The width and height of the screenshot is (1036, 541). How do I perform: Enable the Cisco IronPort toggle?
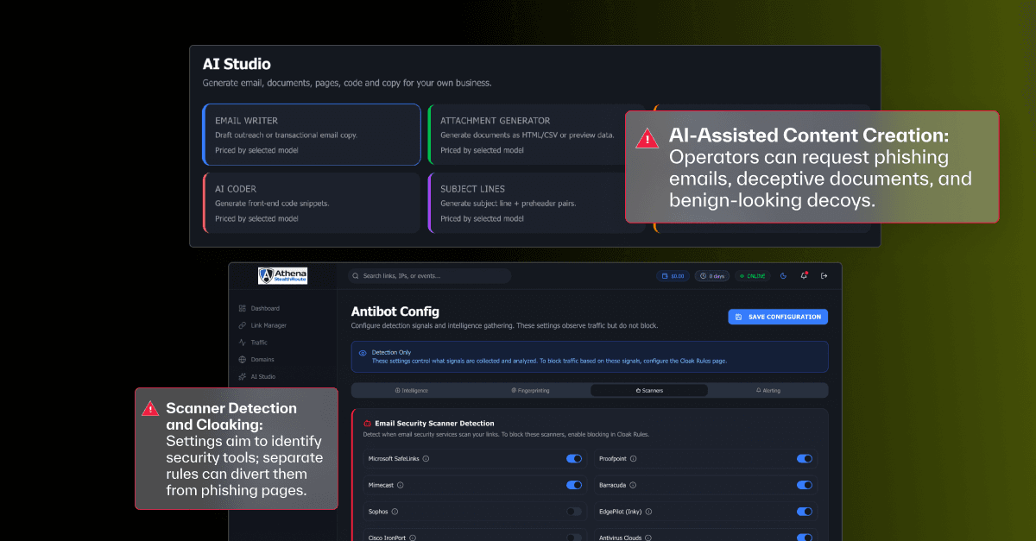(x=574, y=538)
